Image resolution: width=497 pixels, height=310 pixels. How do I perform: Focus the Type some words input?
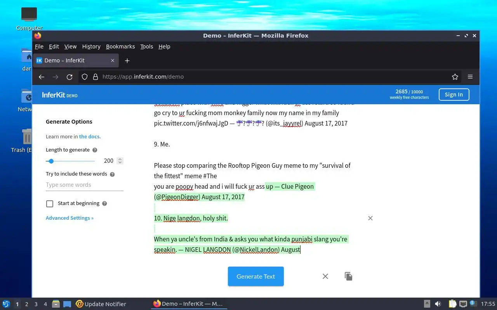pos(85,185)
